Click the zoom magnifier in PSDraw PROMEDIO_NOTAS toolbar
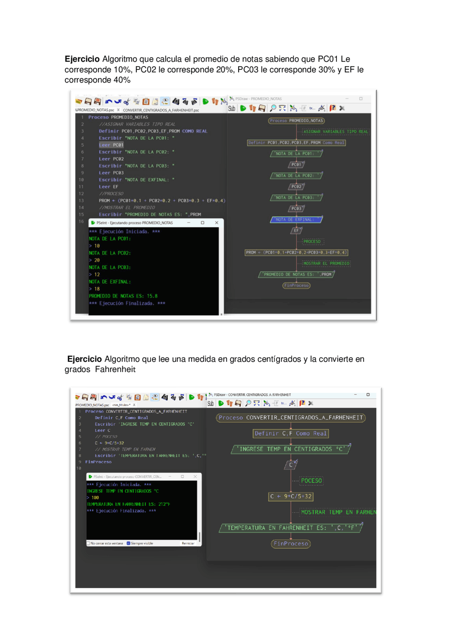This screenshot has height=641, width=453. [x=273, y=108]
